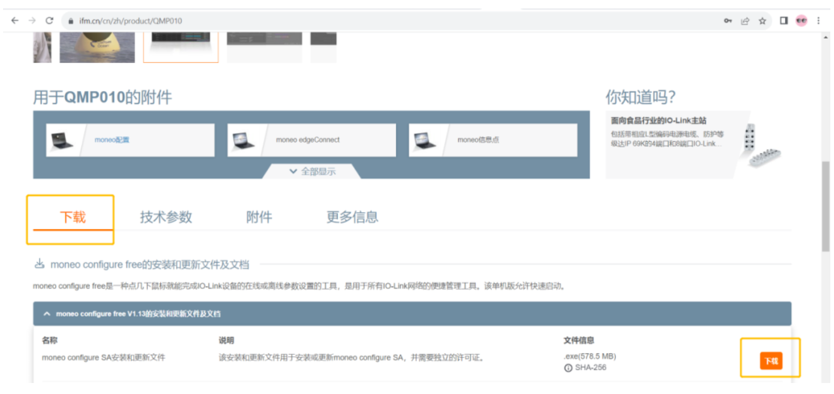This screenshot has width=834, height=394.
Task: Collapse moneo configure free V1.13 section
Action: point(47,314)
